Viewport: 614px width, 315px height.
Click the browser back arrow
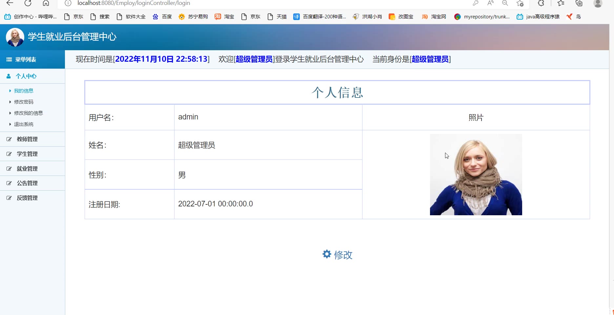[x=10, y=3]
